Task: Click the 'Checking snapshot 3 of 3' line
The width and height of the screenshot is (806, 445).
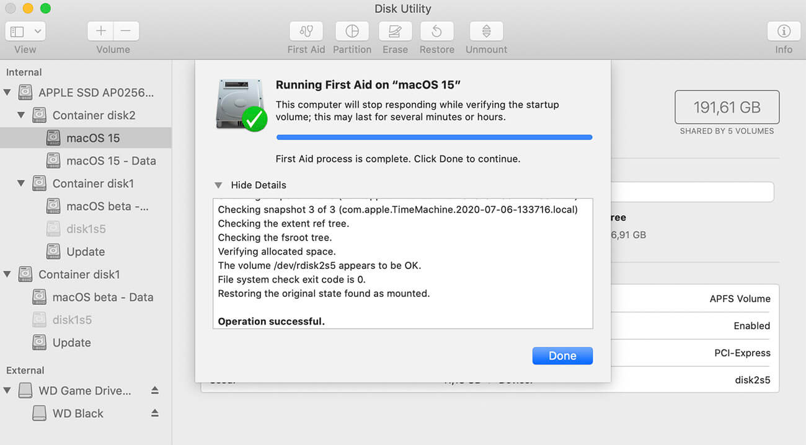Action: pyautogui.click(x=397, y=209)
